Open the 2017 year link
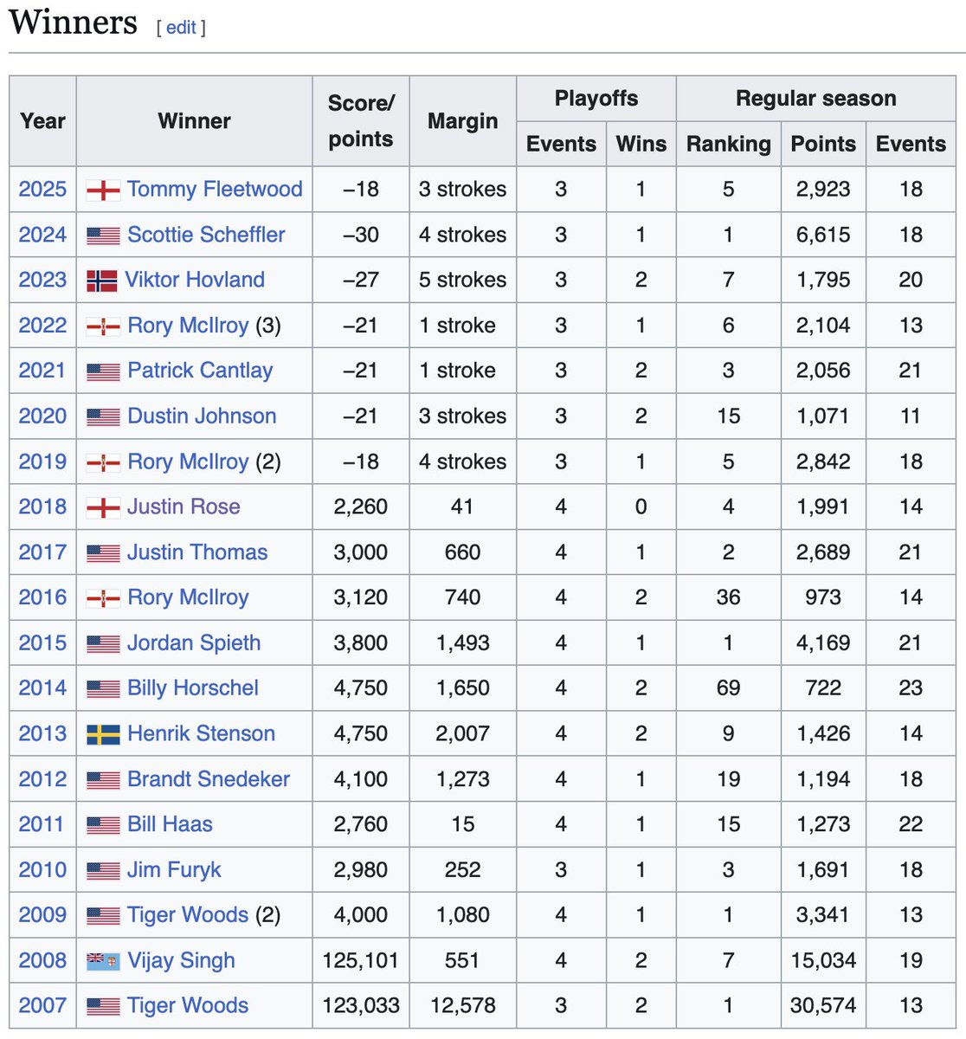The width and height of the screenshot is (966, 1039). click(42, 552)
